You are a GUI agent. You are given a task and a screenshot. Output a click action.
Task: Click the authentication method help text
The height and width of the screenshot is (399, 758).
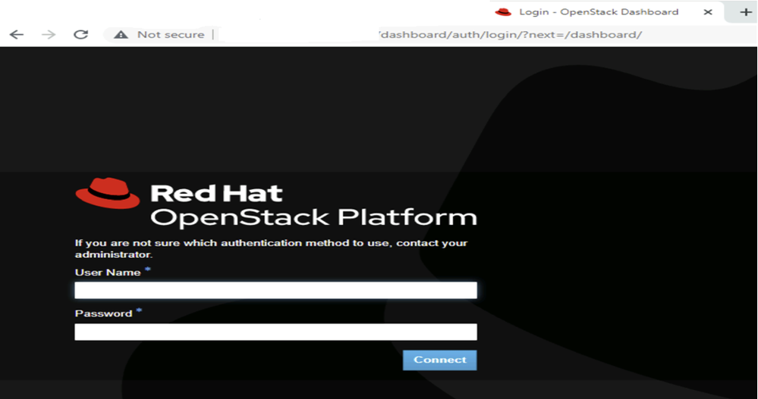coord(271,248)
